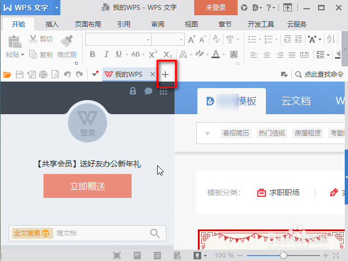Screen dimensions: 348x261
Task: Expand underline style dropdown arrow
Action: 127,54
